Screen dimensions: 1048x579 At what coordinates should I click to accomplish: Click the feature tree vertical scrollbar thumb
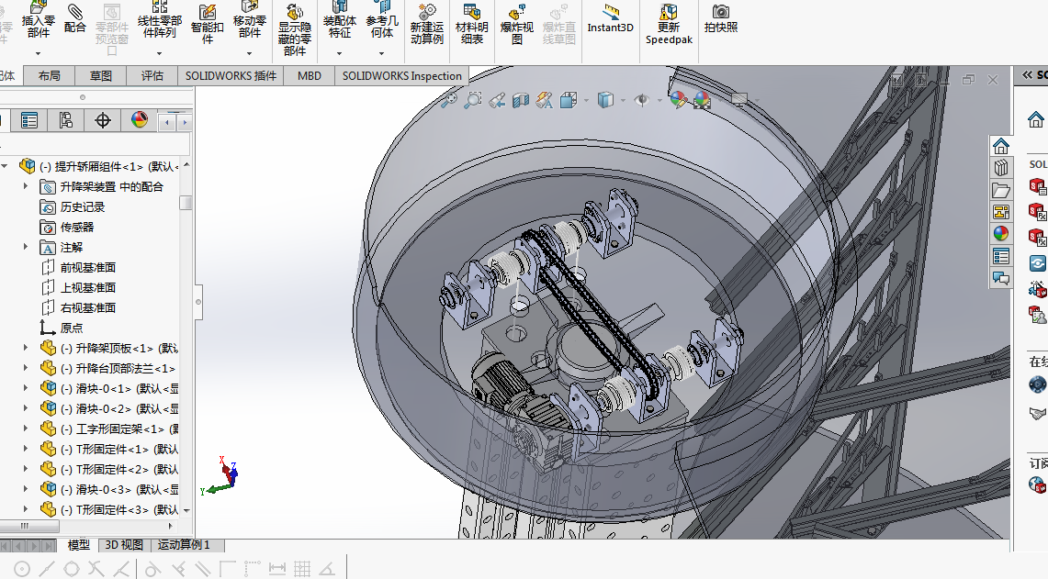pyautogui.click(x=186, y=202)
